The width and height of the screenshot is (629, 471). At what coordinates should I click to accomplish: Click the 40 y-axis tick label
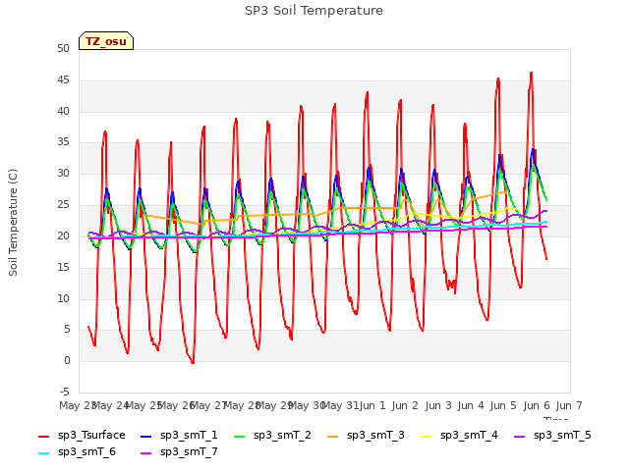[63, 111]
